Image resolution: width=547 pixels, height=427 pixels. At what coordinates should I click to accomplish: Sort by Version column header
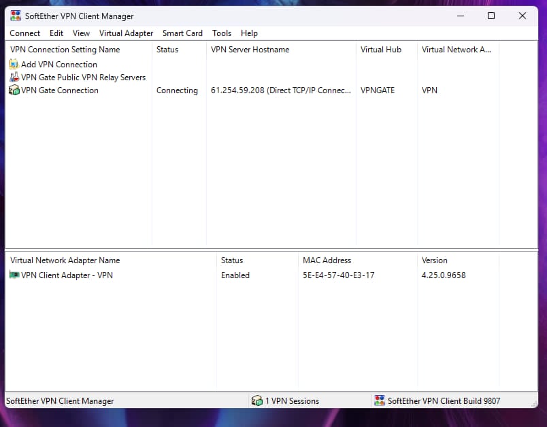point(458,260)
